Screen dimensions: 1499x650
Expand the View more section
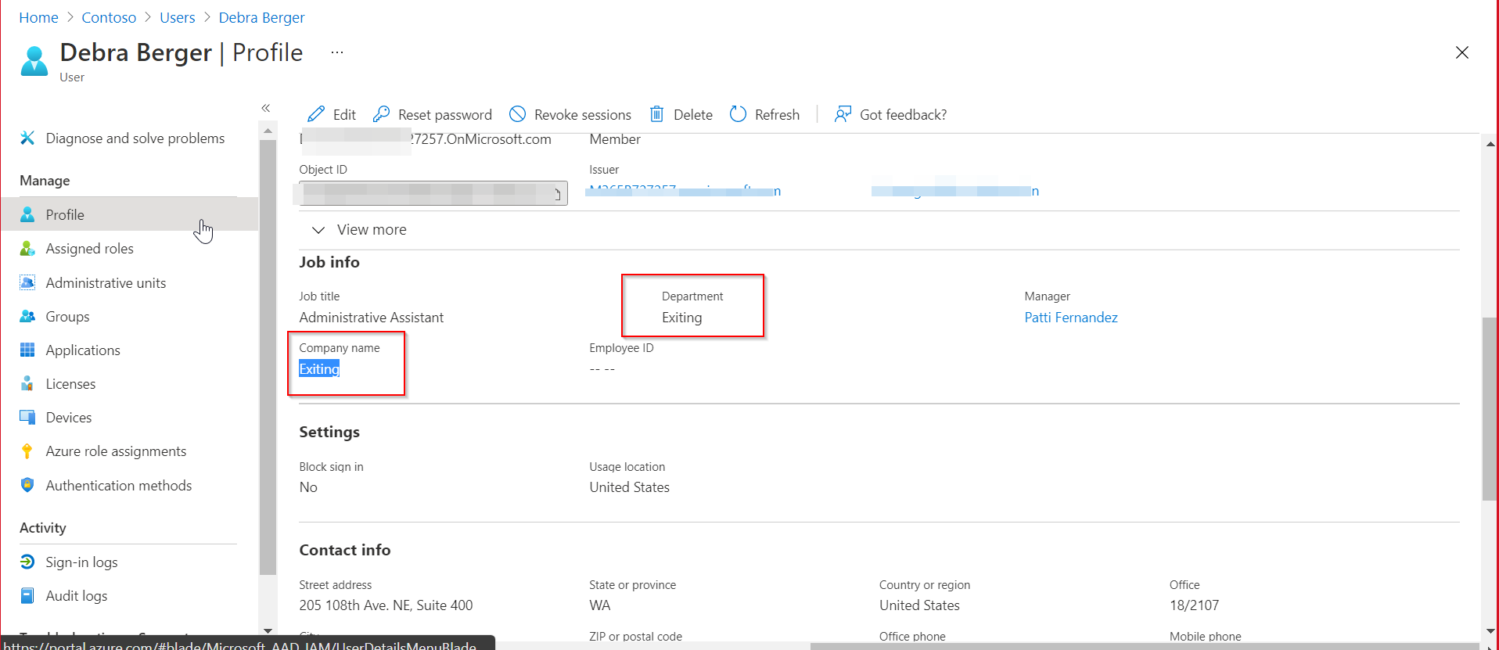click(x=360, y=229)
